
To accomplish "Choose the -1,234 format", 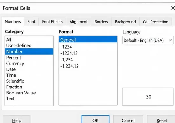I will (88, 60).
